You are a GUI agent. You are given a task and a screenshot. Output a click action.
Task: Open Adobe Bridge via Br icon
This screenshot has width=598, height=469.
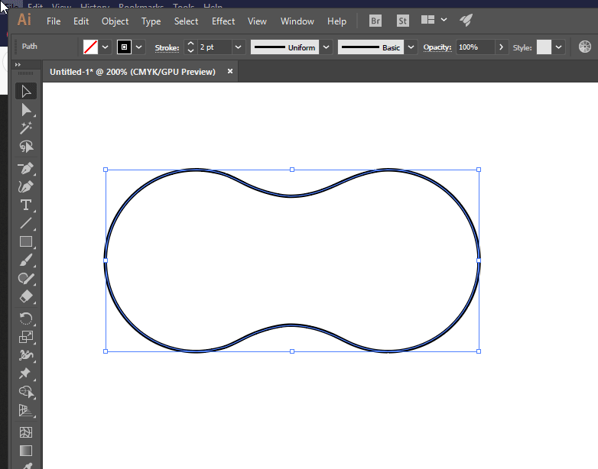coord(375,21)
